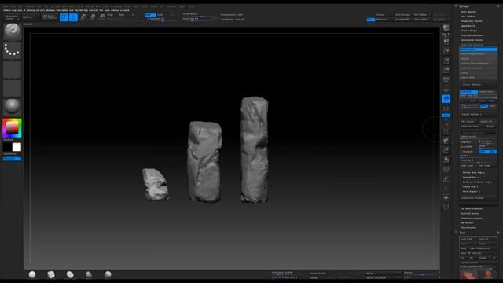Click the Xpose icon
The width and height of the screenshot is (503, 283).
point(446,207)
